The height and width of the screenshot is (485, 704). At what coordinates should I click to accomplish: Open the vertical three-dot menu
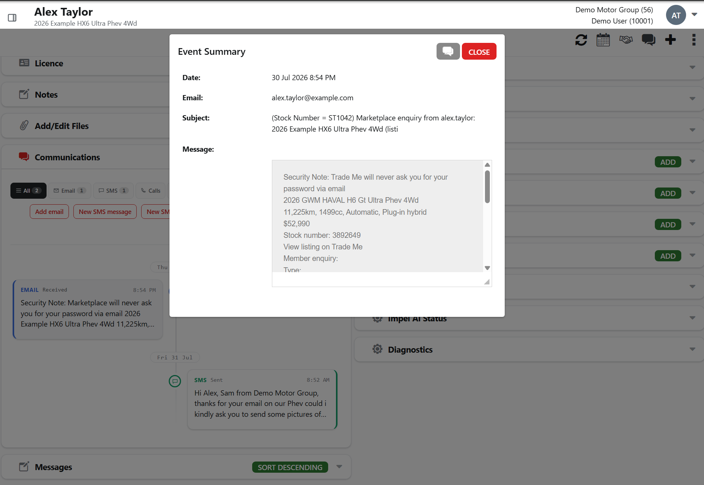[694, 40]
